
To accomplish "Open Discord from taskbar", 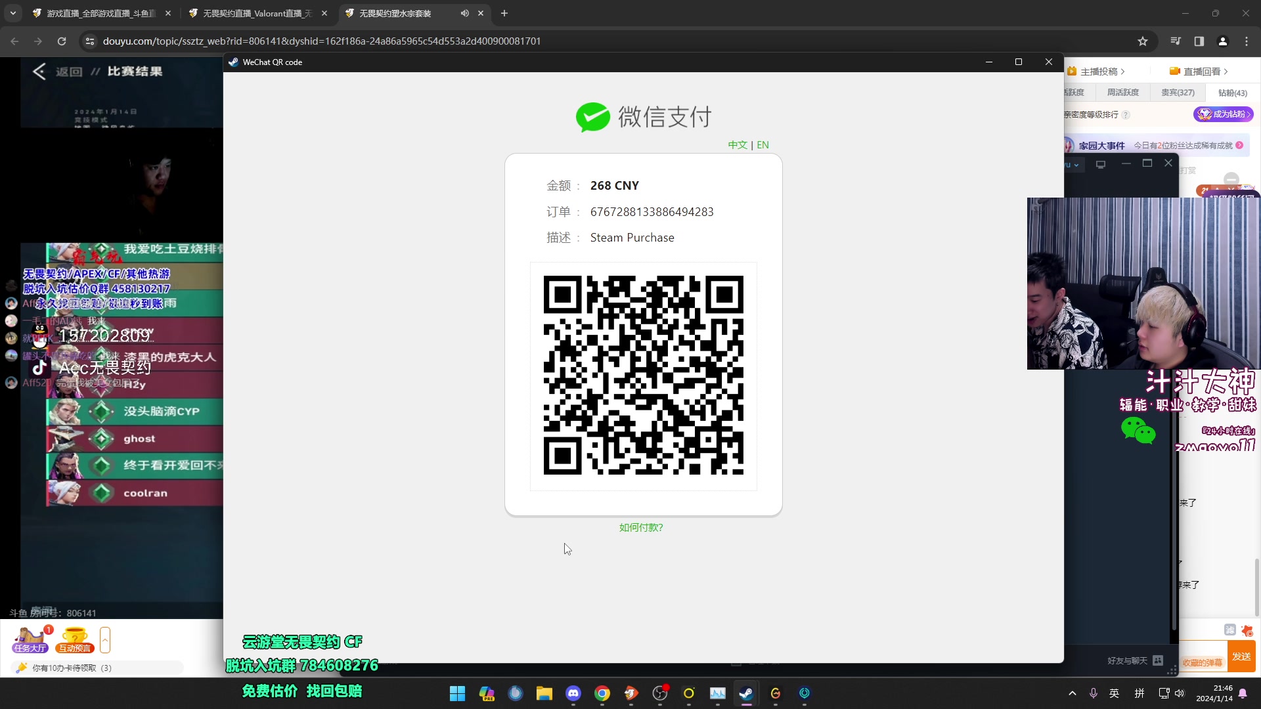I will tap(573, 693).
